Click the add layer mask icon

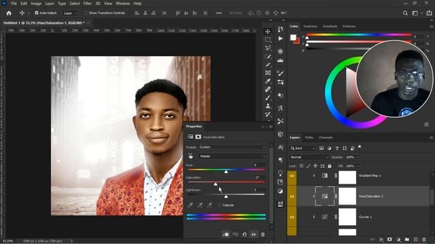coord(389,239)
